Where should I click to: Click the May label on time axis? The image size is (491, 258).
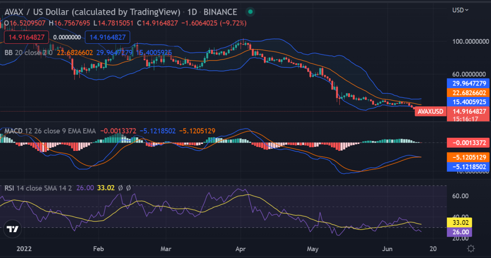pyautogui.click(x=313, y=248)
